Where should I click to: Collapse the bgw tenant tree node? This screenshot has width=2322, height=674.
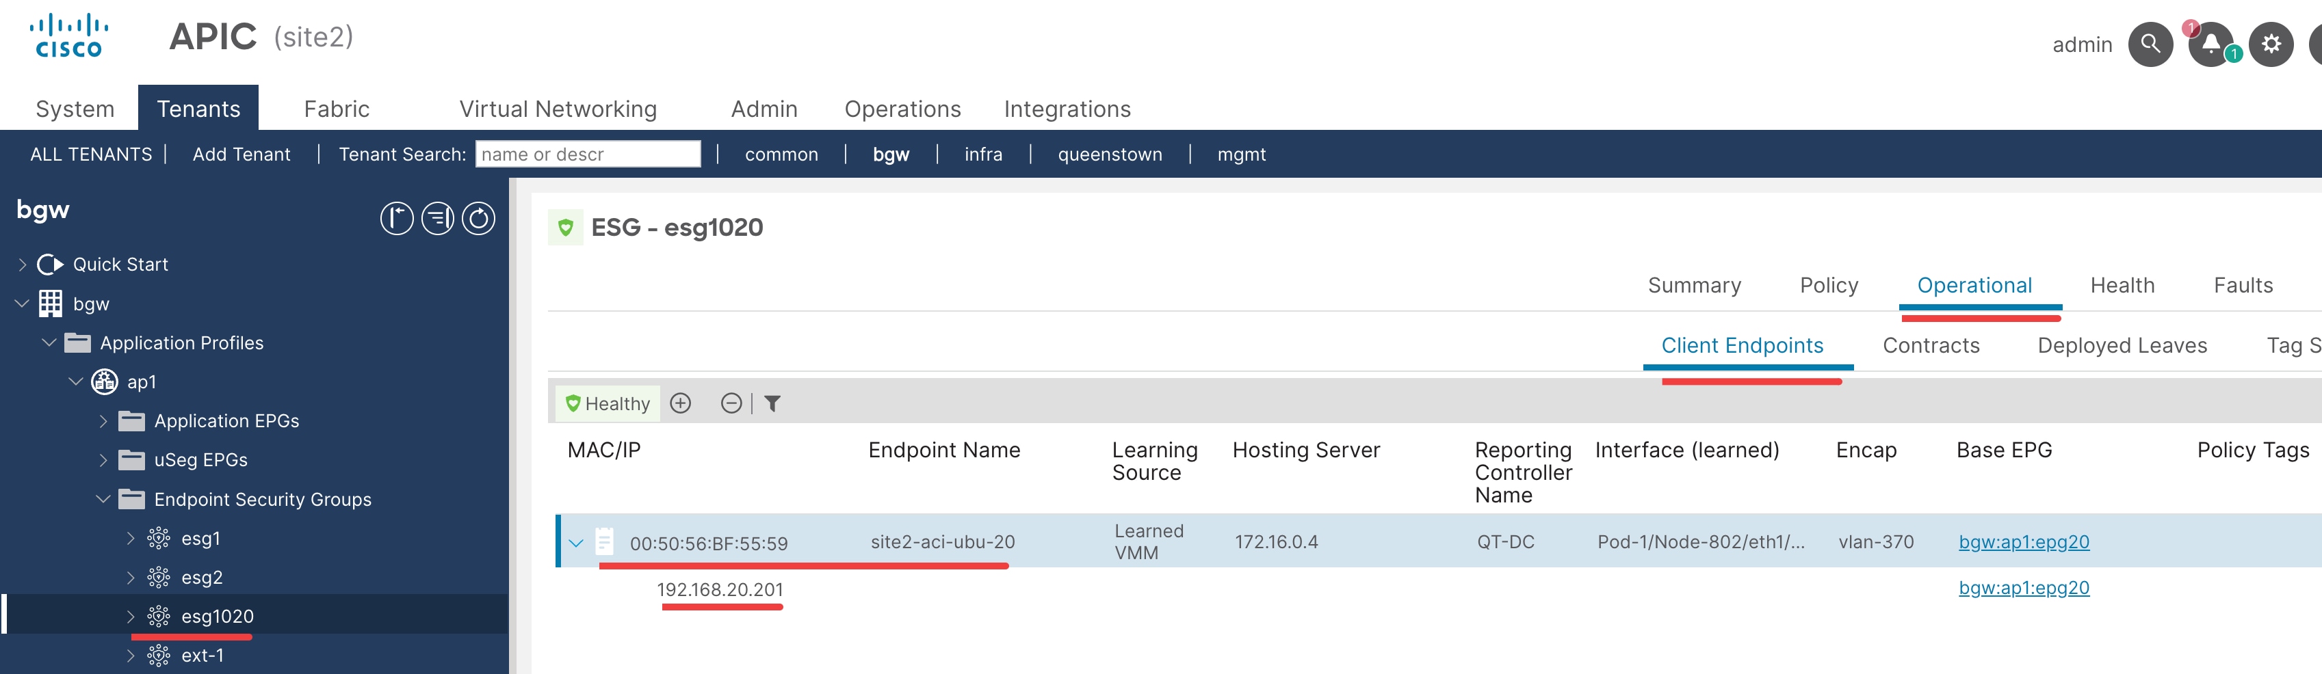click(x=23, y=304)
